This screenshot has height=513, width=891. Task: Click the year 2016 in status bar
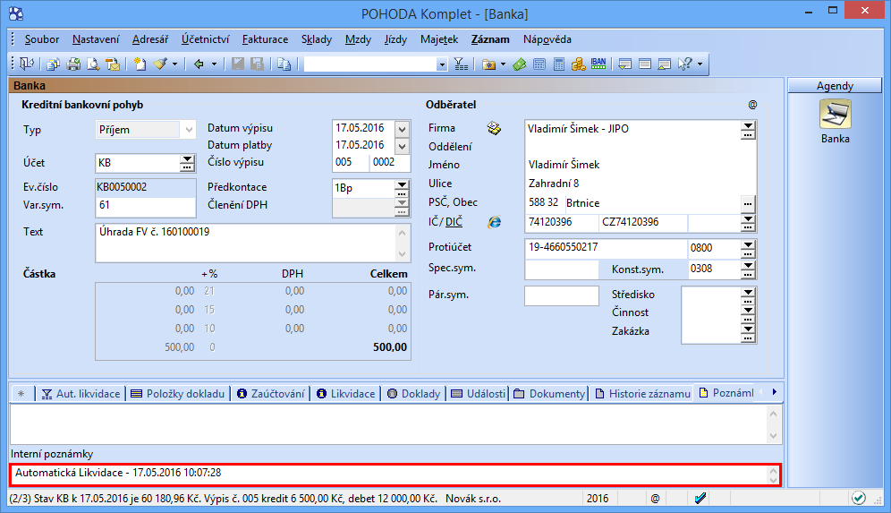598,498
